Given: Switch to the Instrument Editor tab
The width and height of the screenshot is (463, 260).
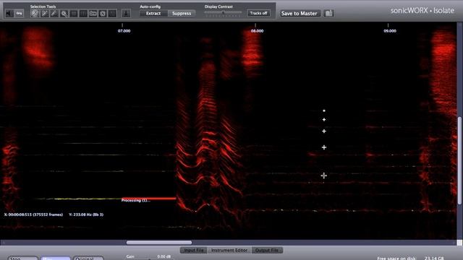Looking at the screenshot, I should pos(229,250).
